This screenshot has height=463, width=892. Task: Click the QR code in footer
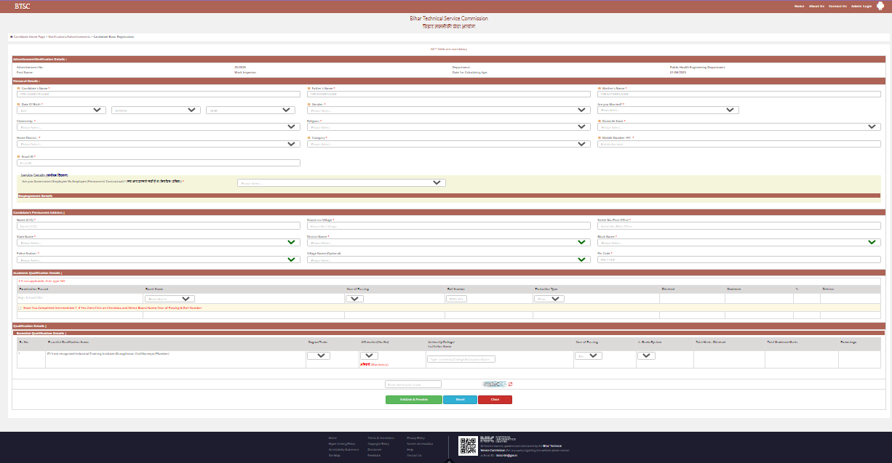(x=467, y=446)
